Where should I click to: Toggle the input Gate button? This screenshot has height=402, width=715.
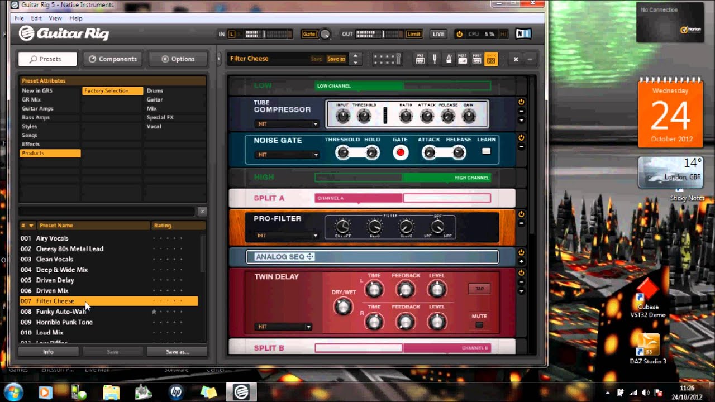point(309,34)
